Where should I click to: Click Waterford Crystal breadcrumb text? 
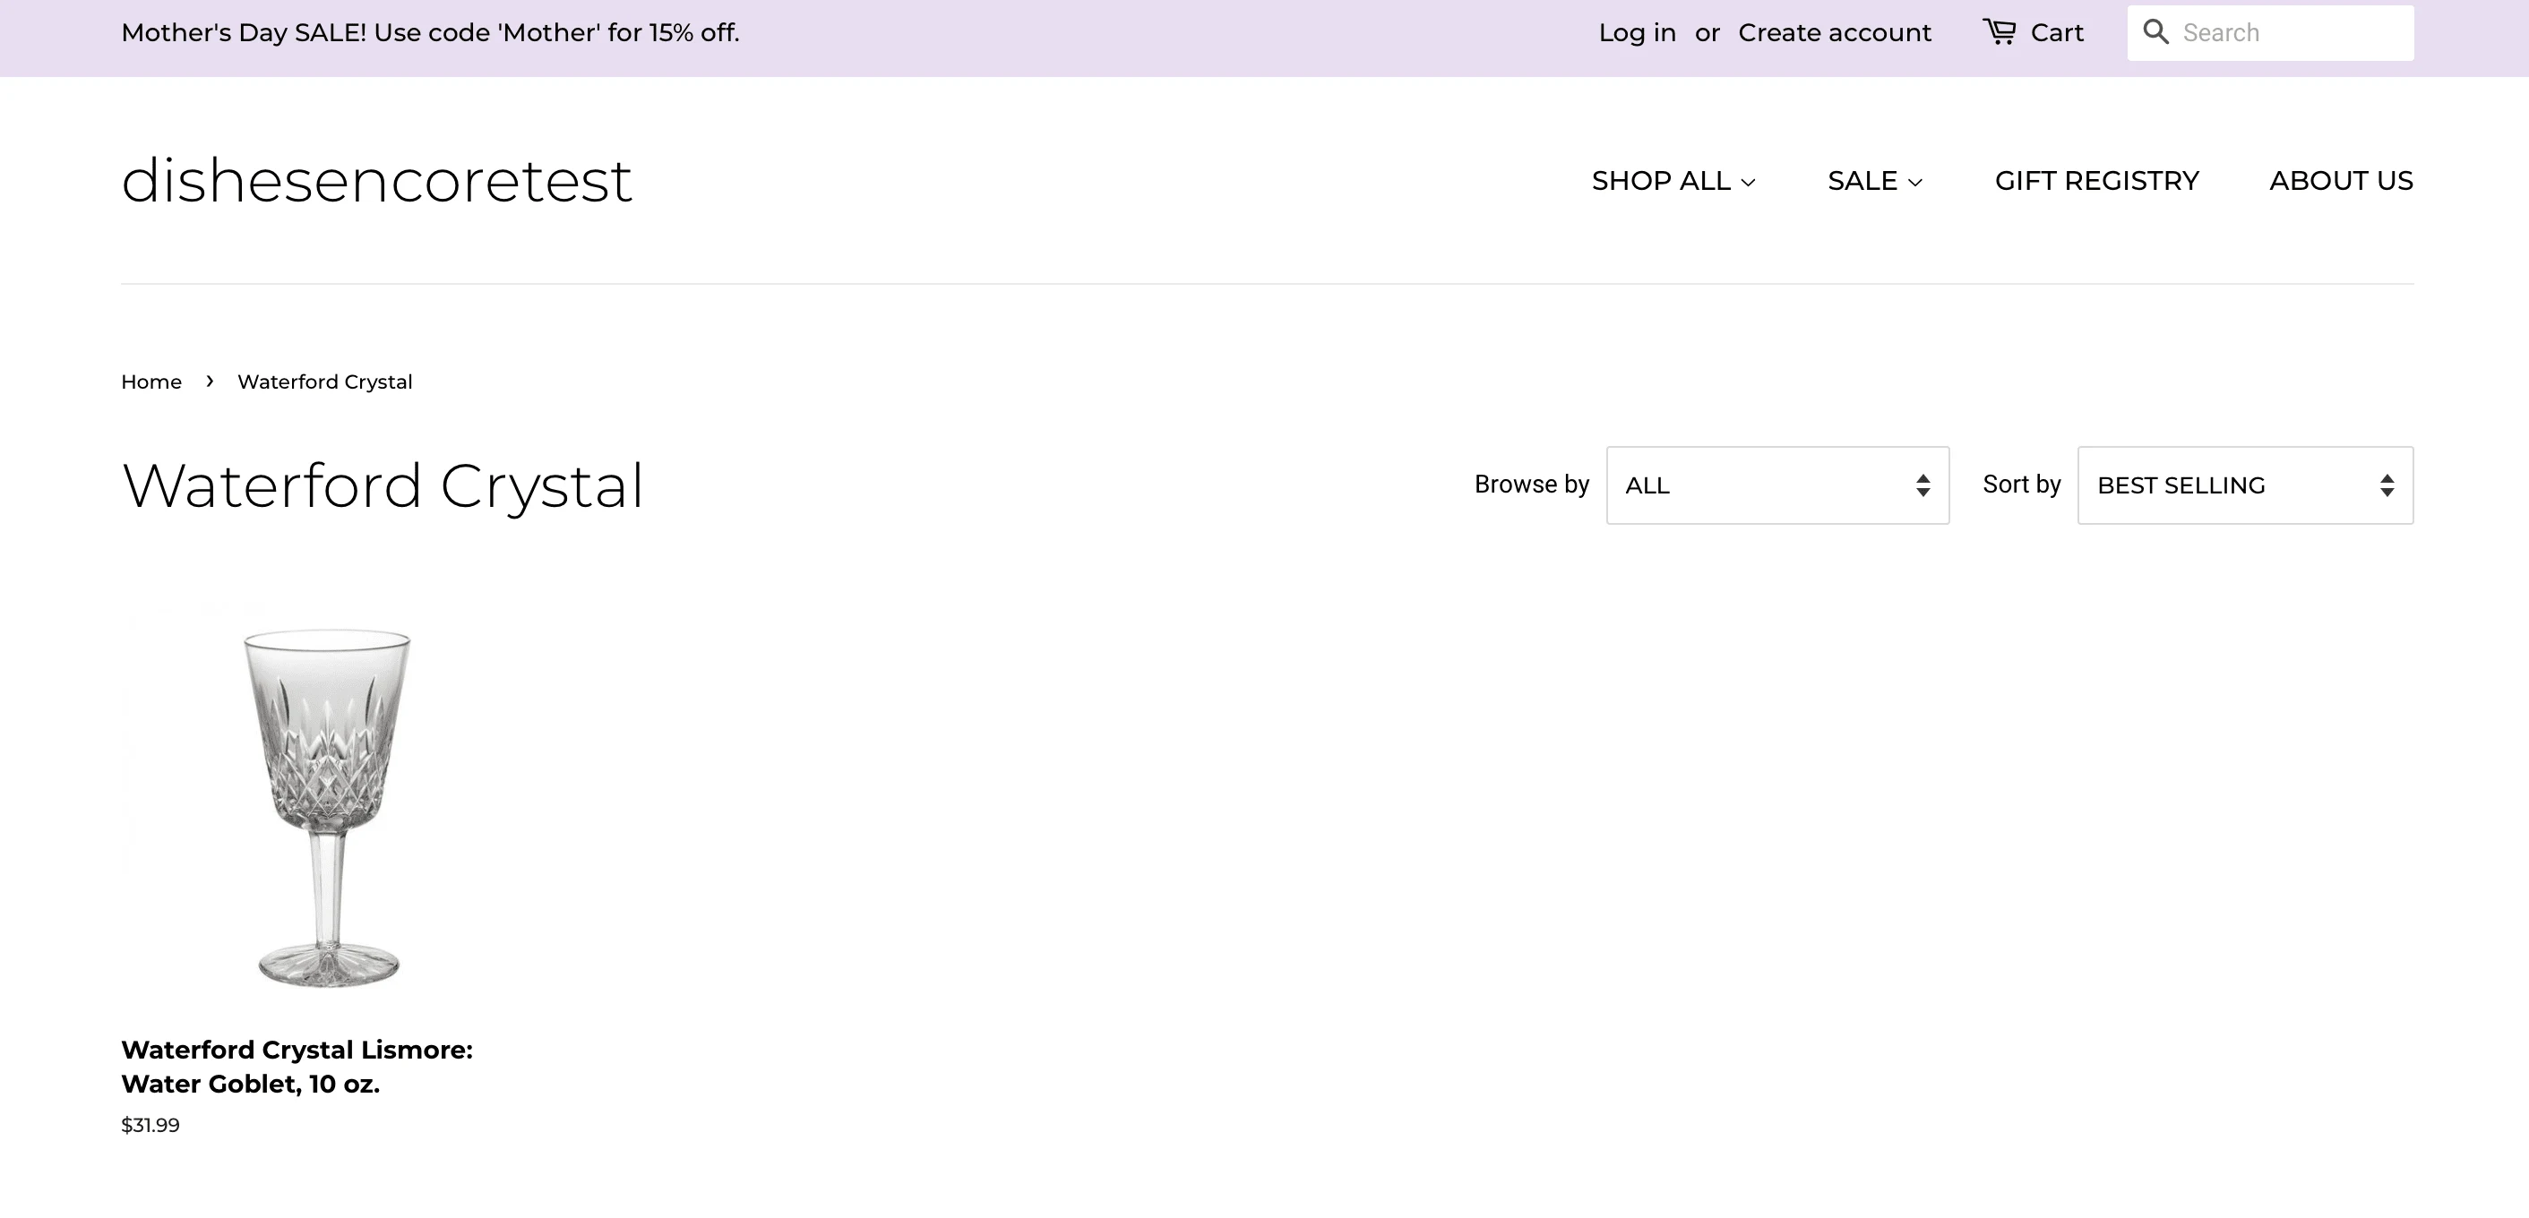(x=324, y=382)
